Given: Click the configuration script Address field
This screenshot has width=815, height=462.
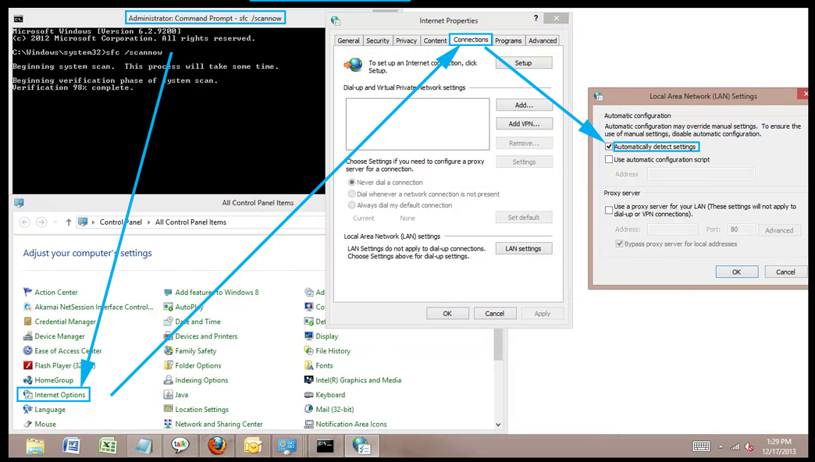Looking at the screenshot, I should click(701, 174).
